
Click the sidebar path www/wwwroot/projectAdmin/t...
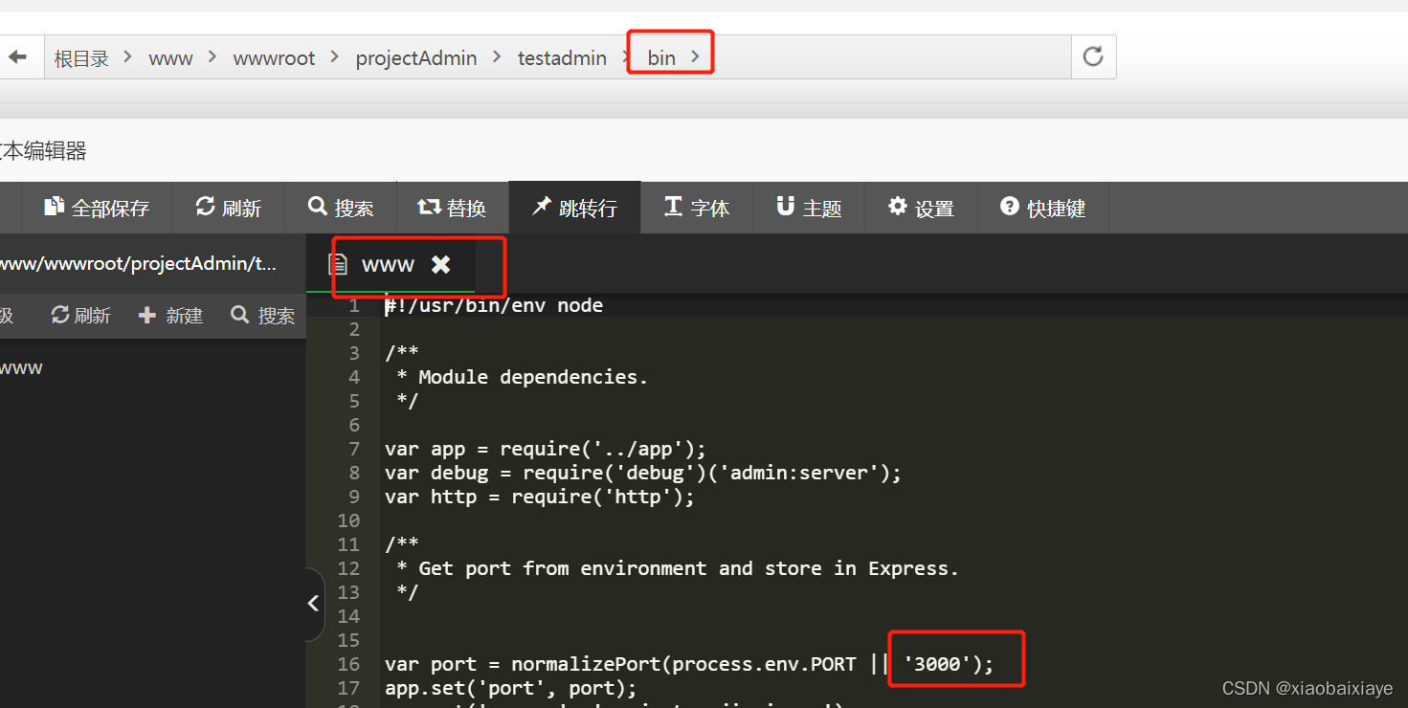click(x=138, y=263)
